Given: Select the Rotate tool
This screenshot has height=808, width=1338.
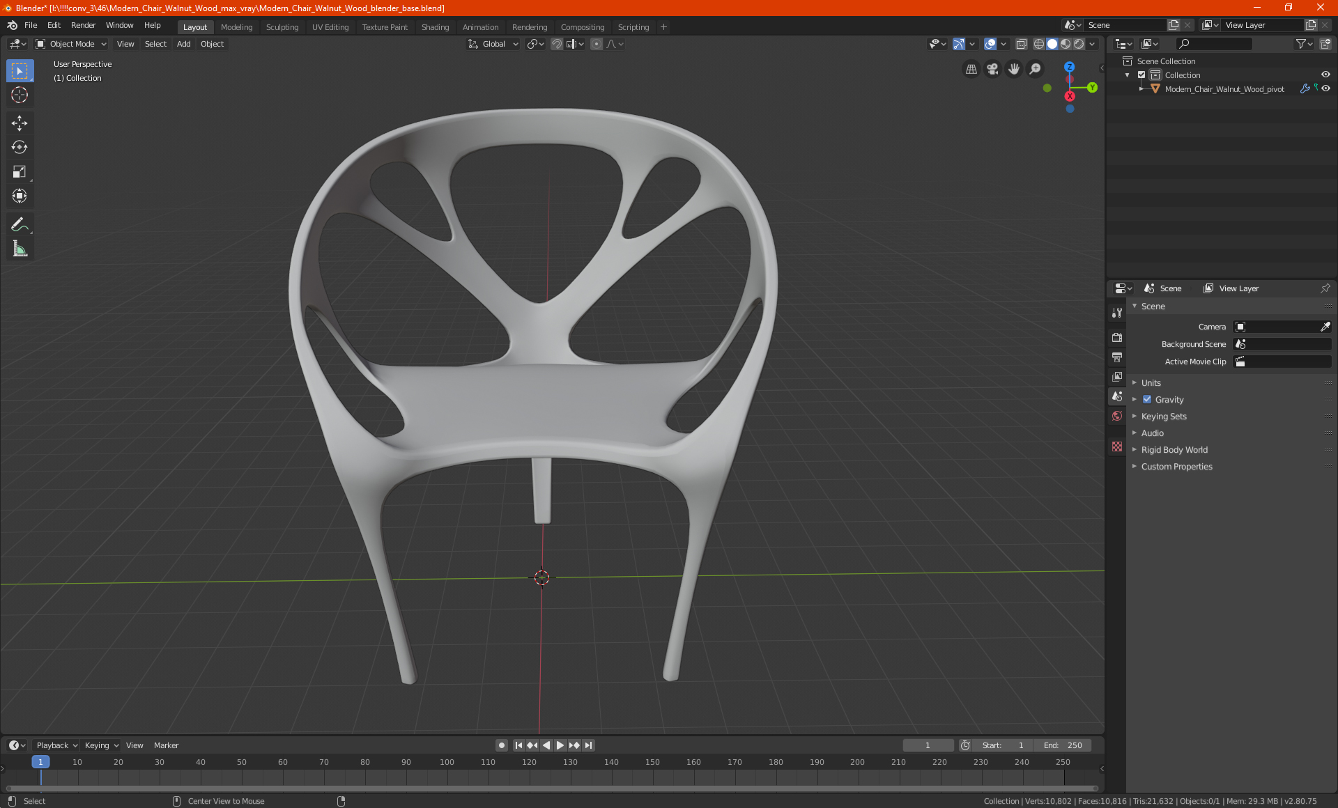Looking at the screenshot, I should click(x=20, y=148).
